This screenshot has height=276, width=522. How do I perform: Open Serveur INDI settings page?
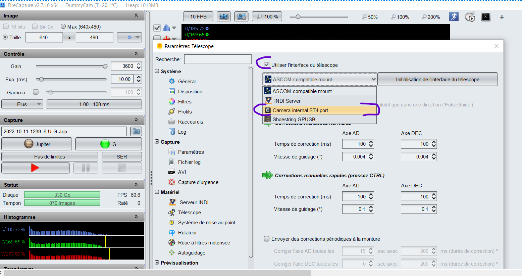click(194, 202)
